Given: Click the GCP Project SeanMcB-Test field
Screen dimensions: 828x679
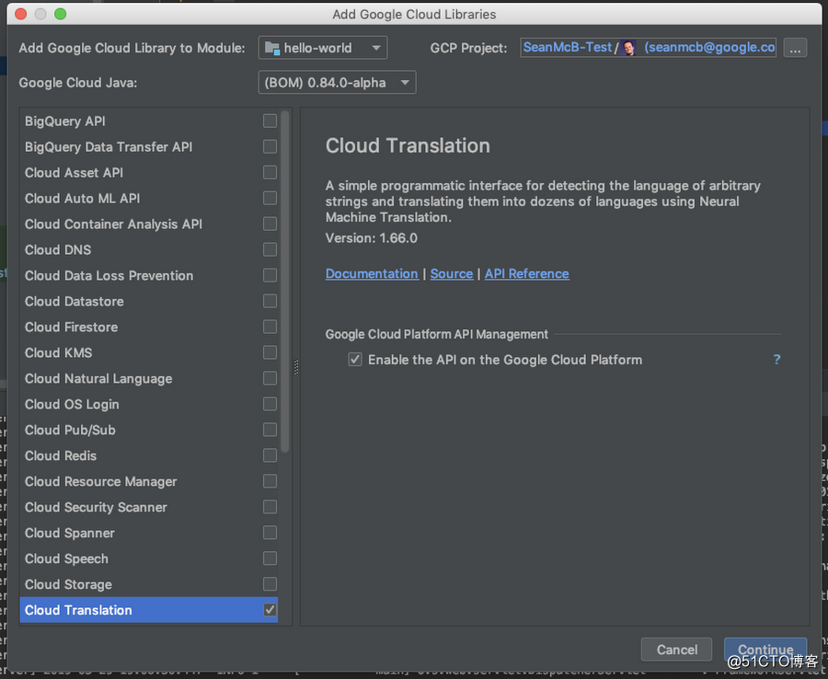Looking at the screenshot, I should pos(648,48).
